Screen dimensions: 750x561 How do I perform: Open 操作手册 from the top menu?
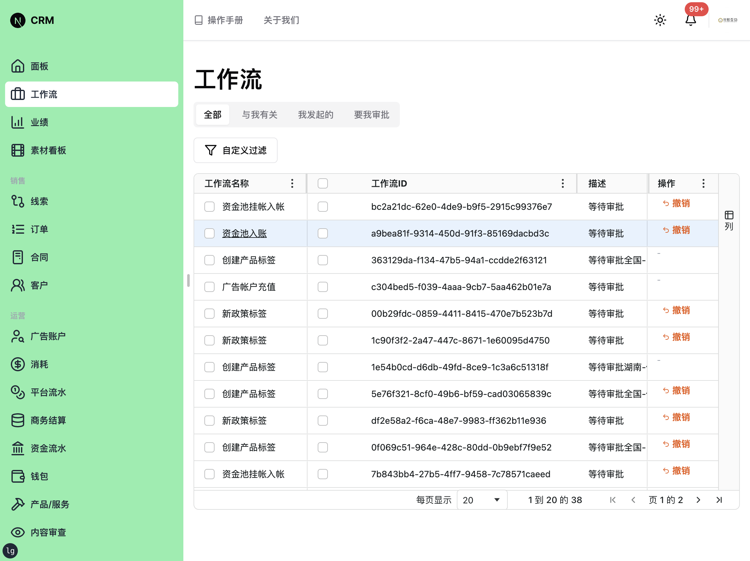[x=225, y=20]
